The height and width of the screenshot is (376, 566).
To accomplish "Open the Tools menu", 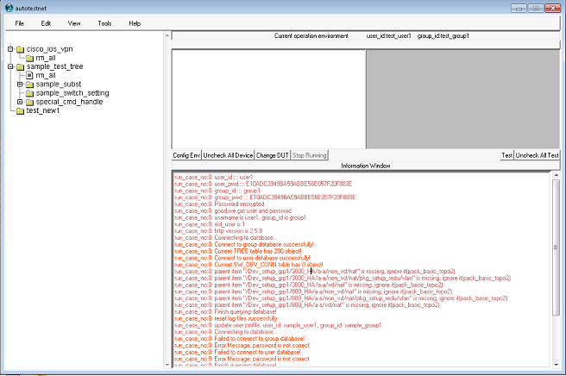I will [104, 22].
